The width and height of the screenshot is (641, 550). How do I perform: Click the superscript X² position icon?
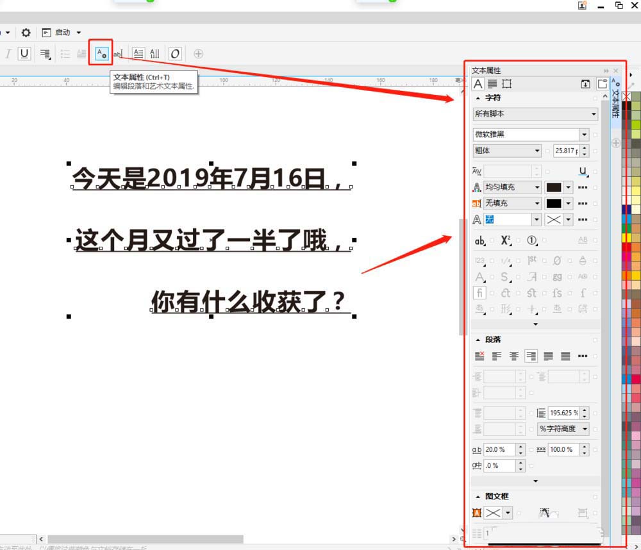click(x=506, y=240)
